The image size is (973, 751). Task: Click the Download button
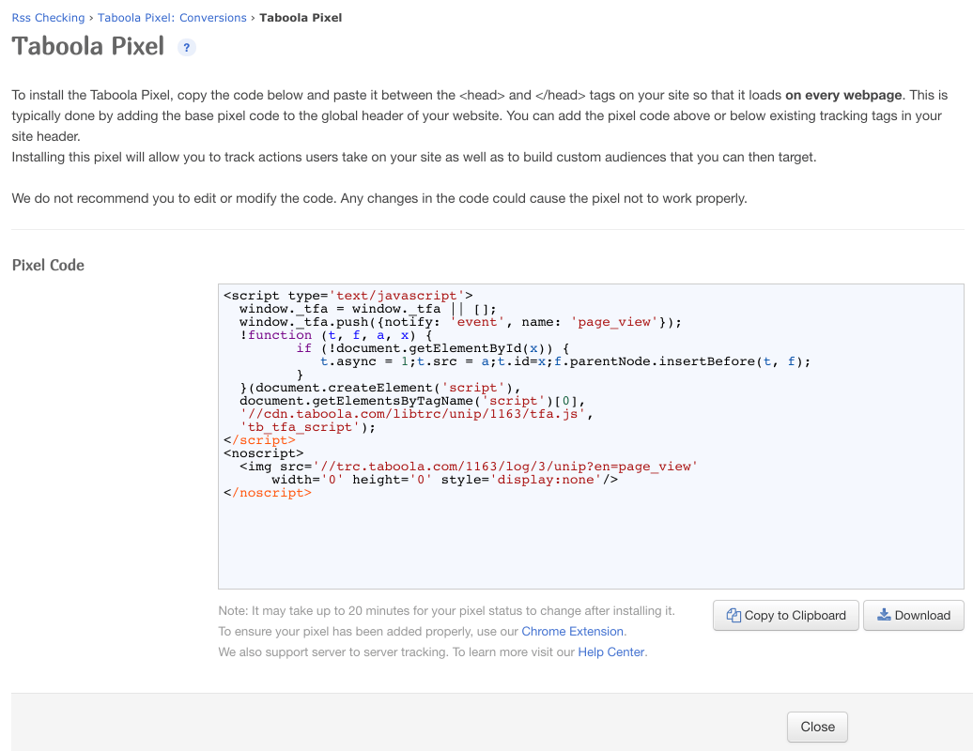coord(914,615)
